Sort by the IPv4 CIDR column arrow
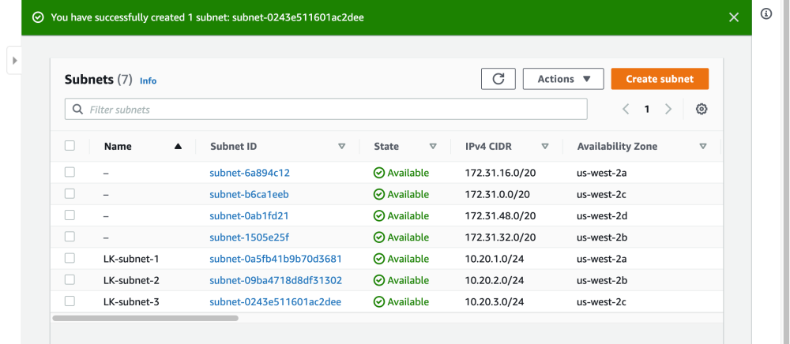 545,146
